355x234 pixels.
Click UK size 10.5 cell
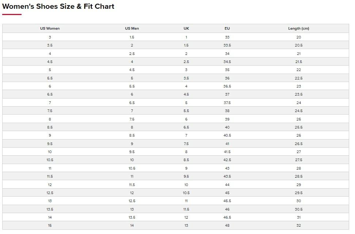[x=186, y=193]
